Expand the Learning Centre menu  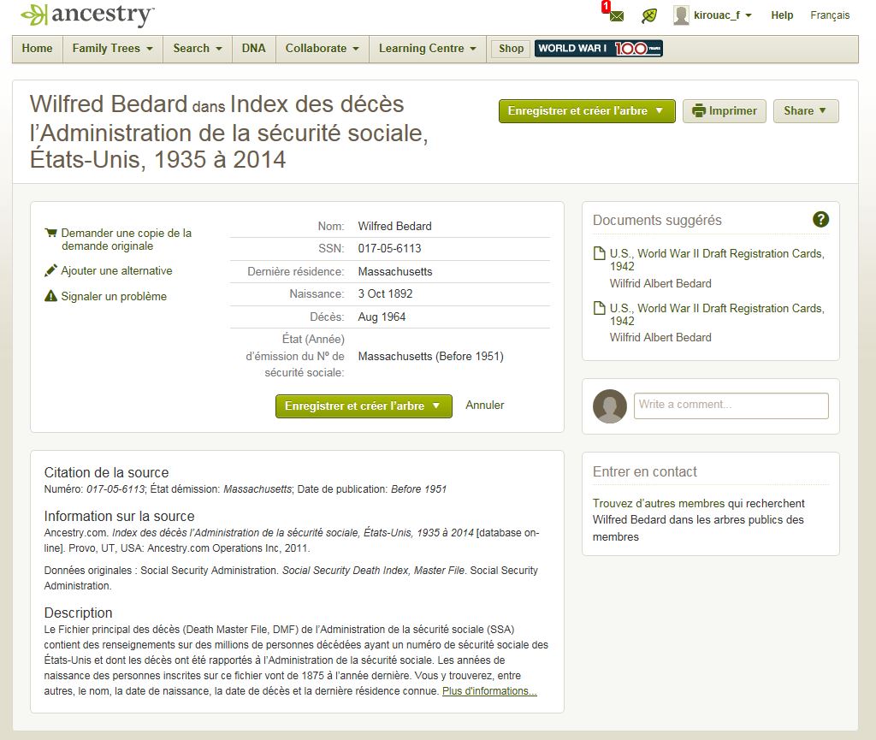pos(428,49)
